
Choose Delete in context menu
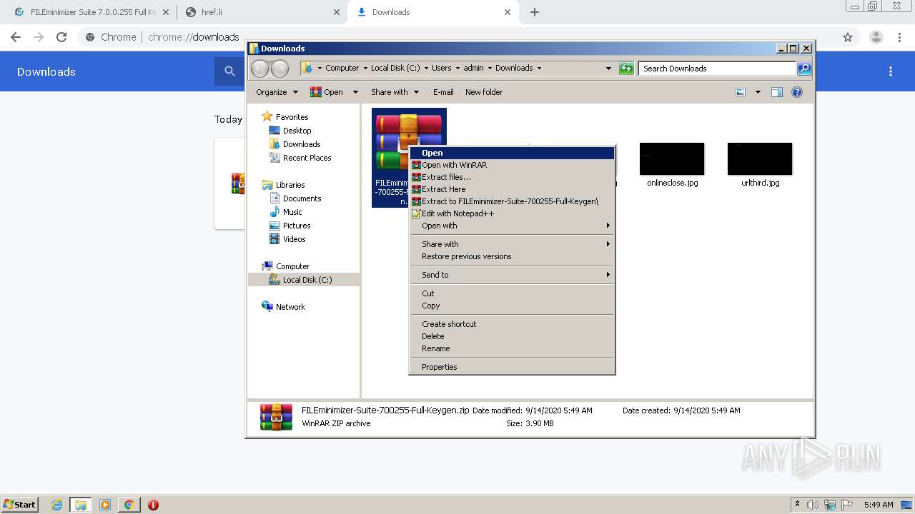512,336
